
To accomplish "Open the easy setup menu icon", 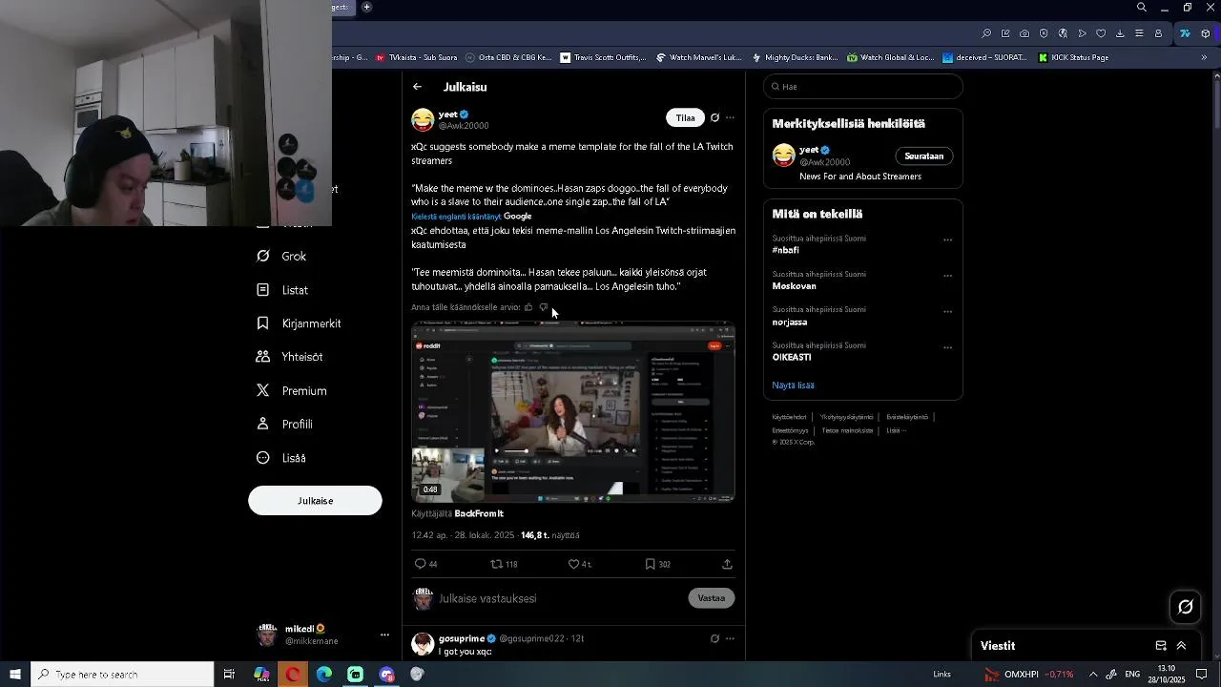I will tap(1139, 33).
